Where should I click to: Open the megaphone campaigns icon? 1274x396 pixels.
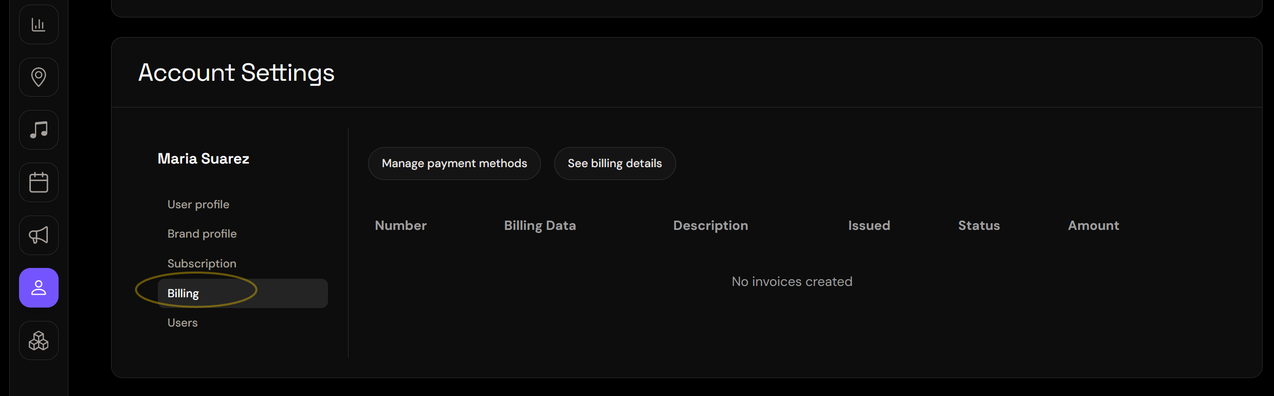(x=39, y=235)
